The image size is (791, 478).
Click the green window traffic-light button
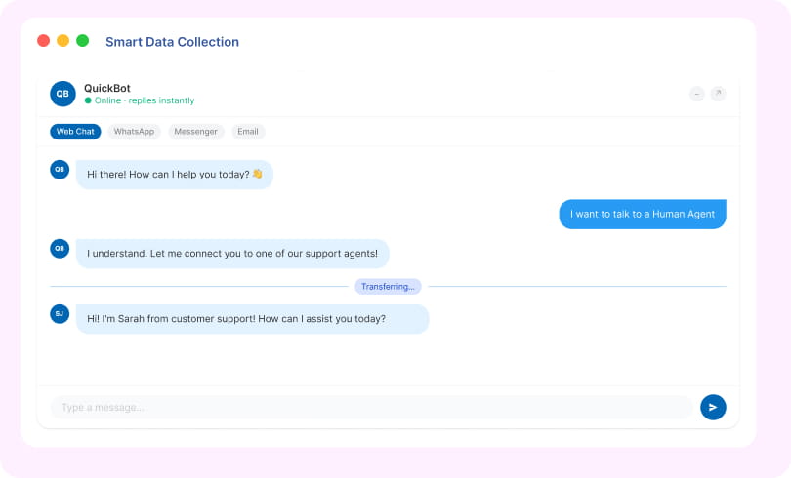point(82,41)
